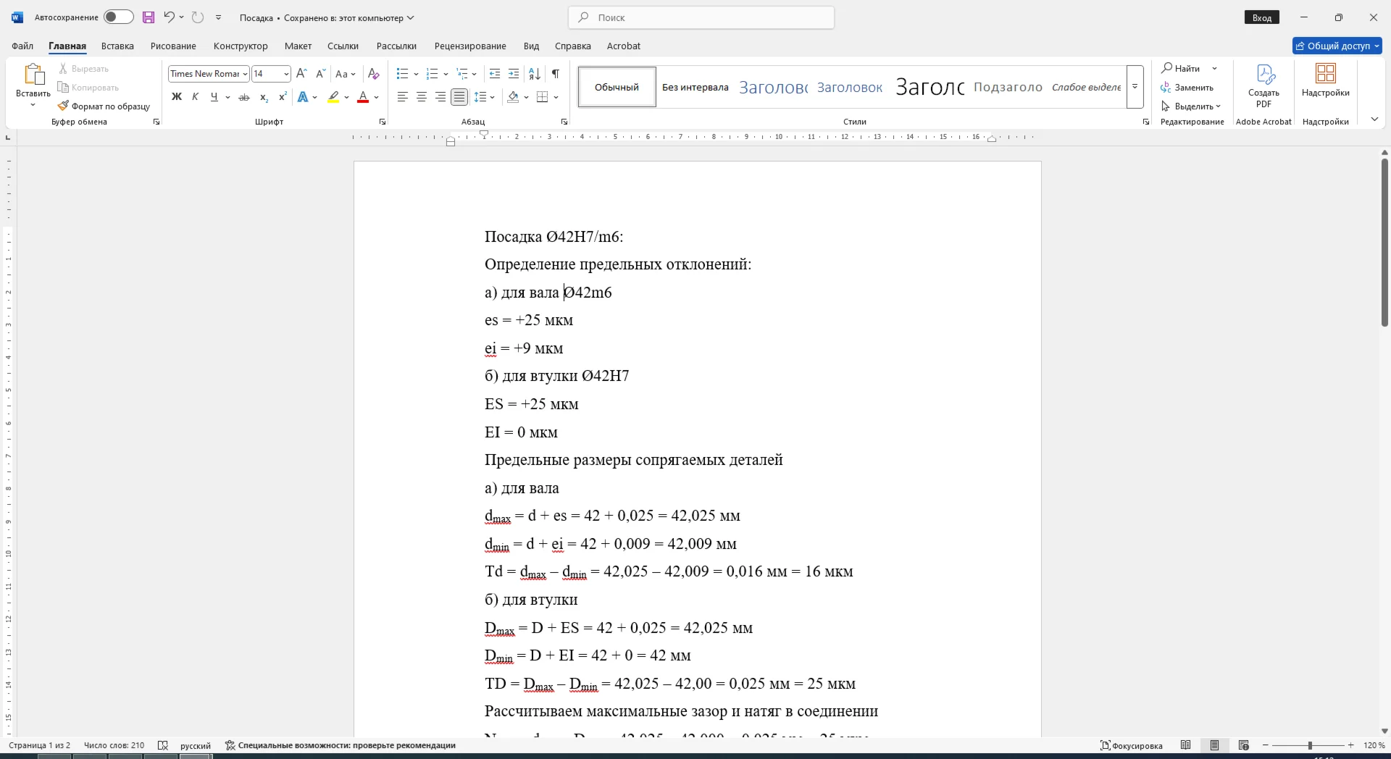Open the change case (Aa) dropdown
This screenshot has height=759, width=1391.
(346, 74)
